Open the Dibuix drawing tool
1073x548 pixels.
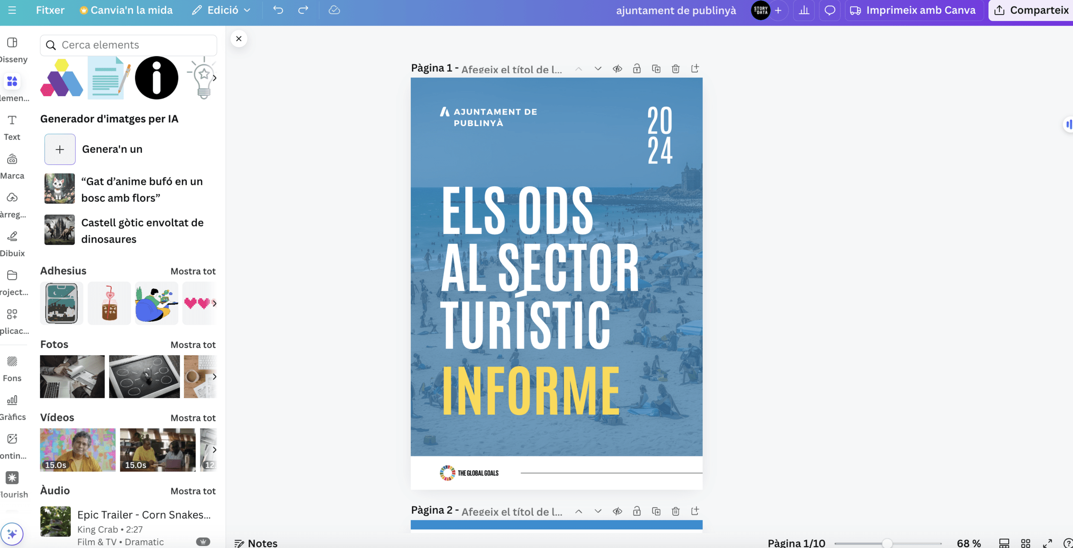click(x=12, y=243)
